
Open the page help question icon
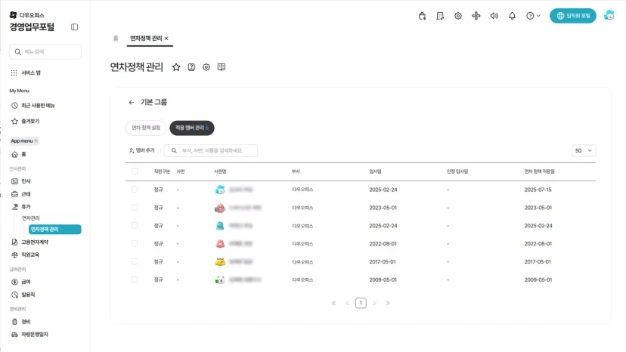191,67
